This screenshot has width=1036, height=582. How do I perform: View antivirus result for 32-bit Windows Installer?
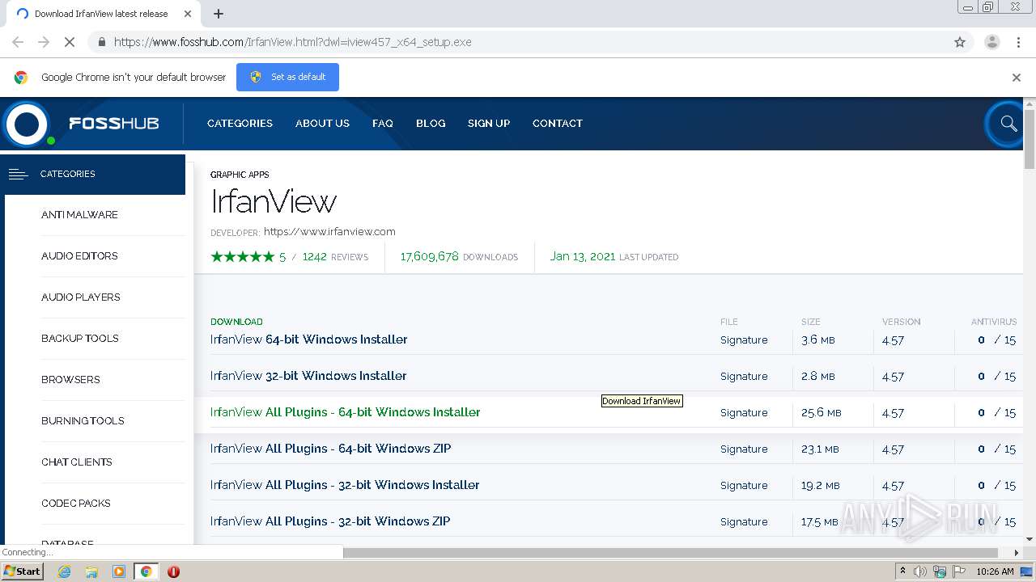pos(996,377)
